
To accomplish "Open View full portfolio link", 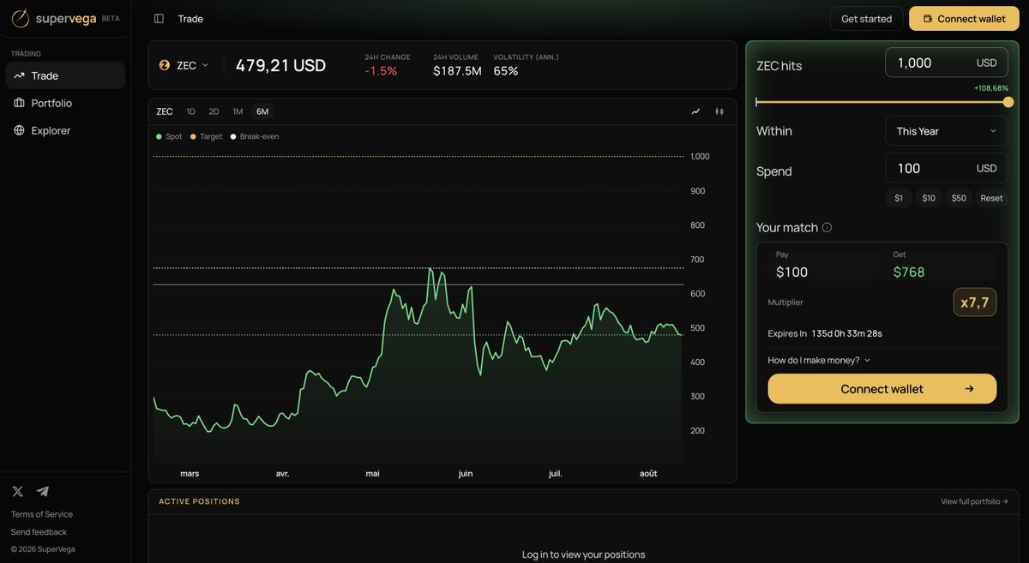I will click(974, 501).
